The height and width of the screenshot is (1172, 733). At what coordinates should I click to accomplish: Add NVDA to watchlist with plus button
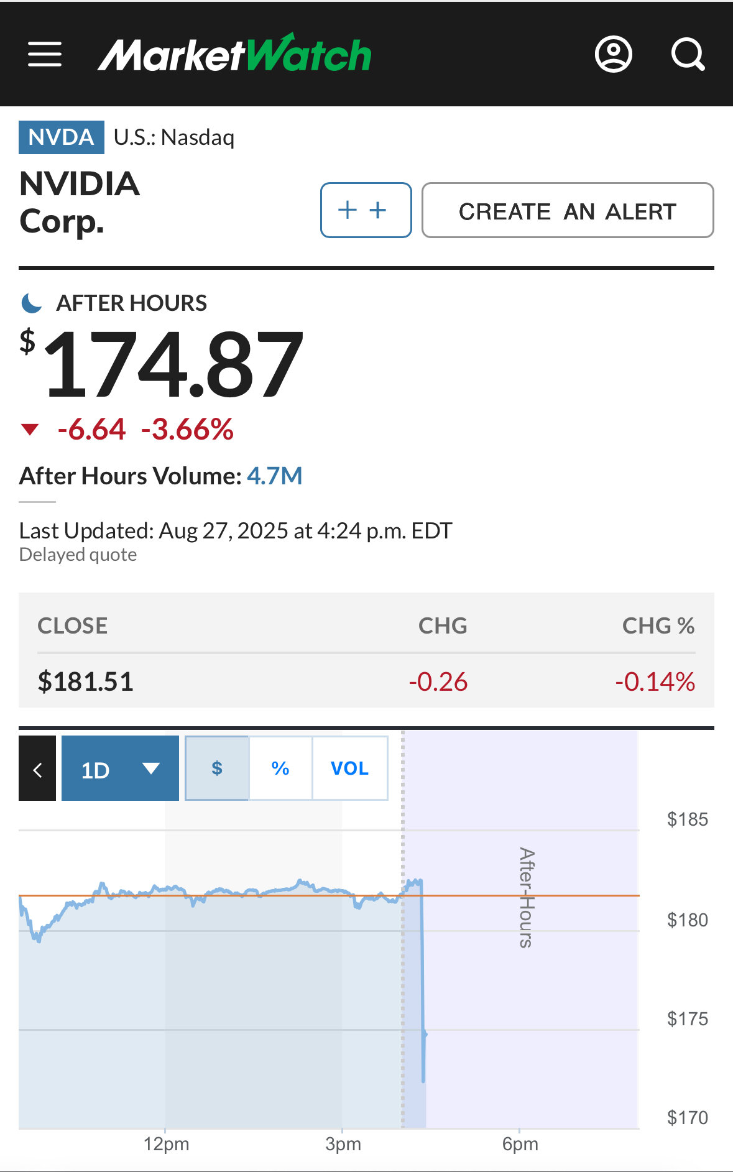pos(366,210)
